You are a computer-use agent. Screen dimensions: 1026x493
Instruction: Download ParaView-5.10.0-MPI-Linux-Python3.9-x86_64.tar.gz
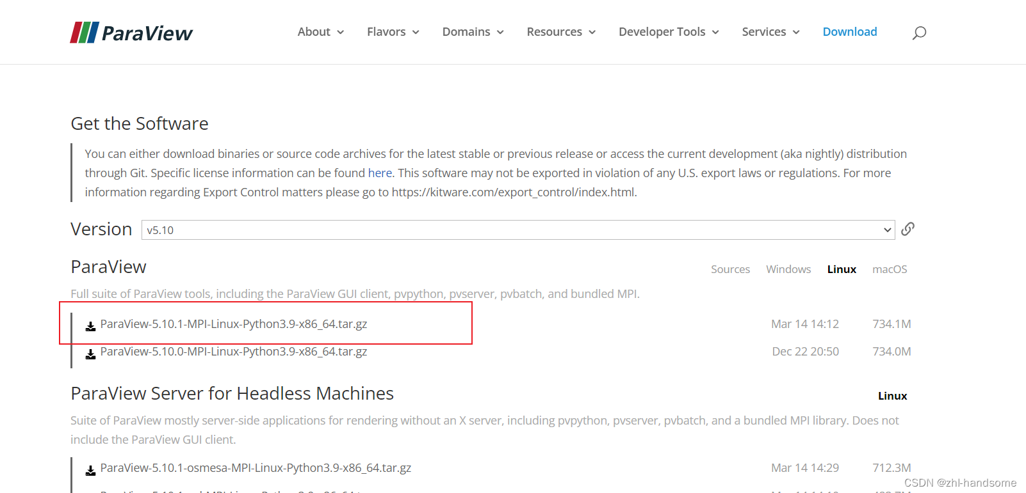pos(234,352)
